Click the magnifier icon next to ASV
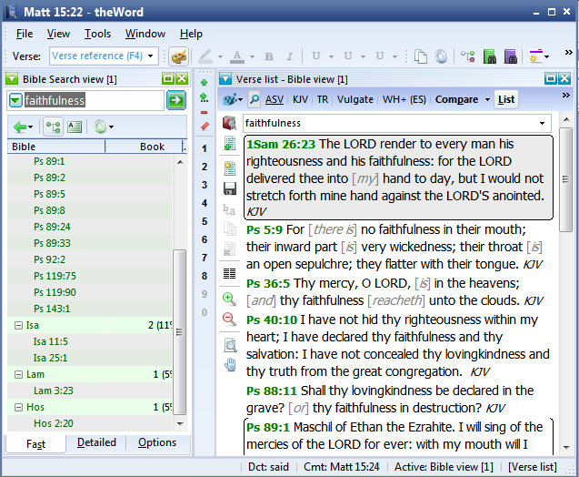Image resolution: width=579 pixels, height=477 pixels. point(255,99)
